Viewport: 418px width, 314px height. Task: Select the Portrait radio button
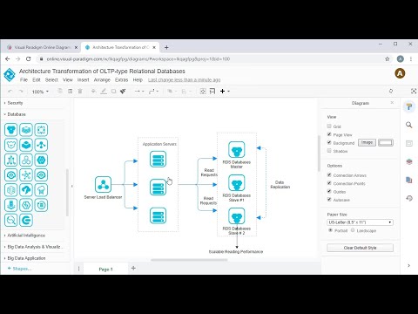(x=330, y=230)
